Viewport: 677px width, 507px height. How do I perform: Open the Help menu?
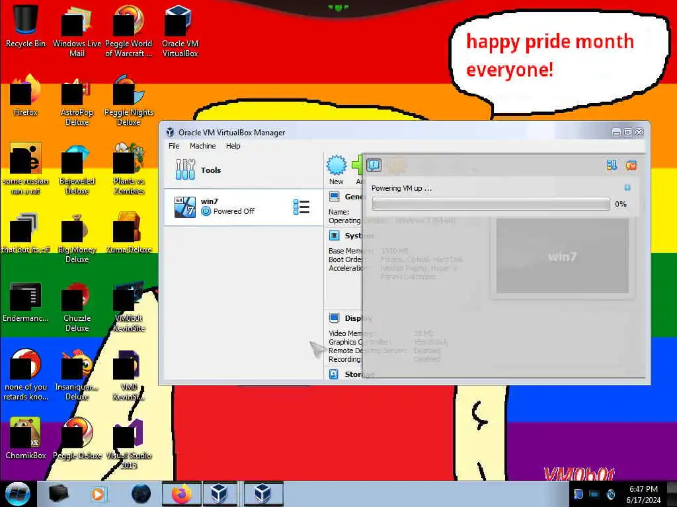pyautogui.click(x=233, y=146)
